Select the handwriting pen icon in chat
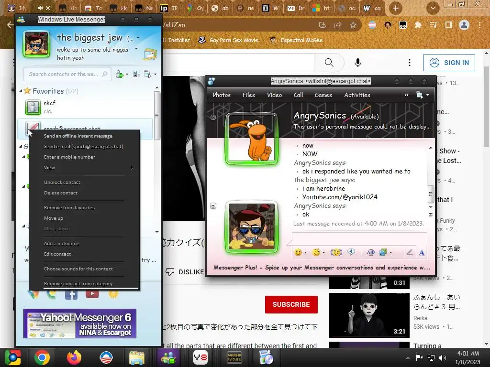490x367 pixels. coord(410,252)
